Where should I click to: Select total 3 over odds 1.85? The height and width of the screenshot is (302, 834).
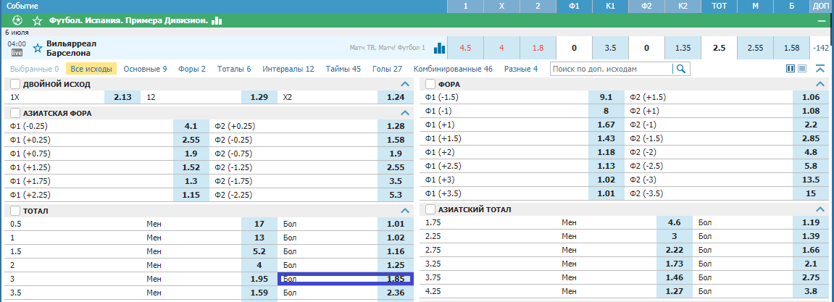click(x=395, y=279)
